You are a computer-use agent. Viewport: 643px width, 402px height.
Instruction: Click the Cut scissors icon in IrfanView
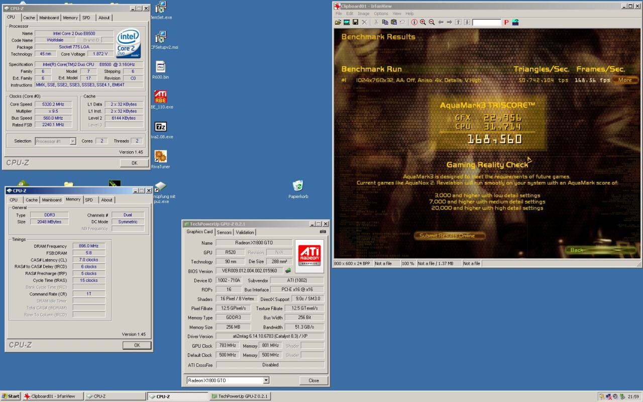point(376,22)
